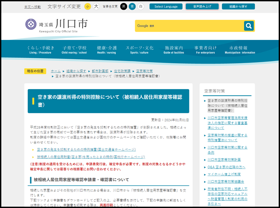Click ホーム breadcrumb link
Viewport: 280px width, 208px height.
[x=56, y=71]
